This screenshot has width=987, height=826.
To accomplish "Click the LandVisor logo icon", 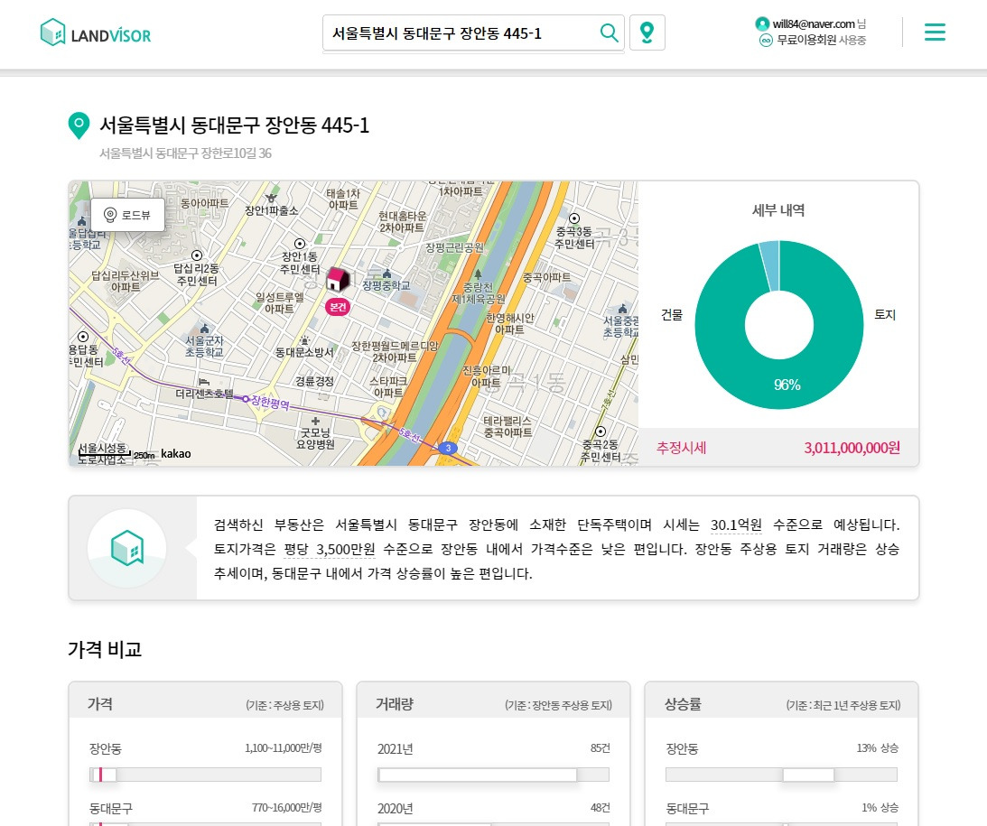I will coord(52,32).
